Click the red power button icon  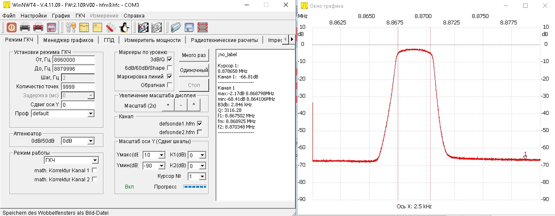click(x=12, y=27)
